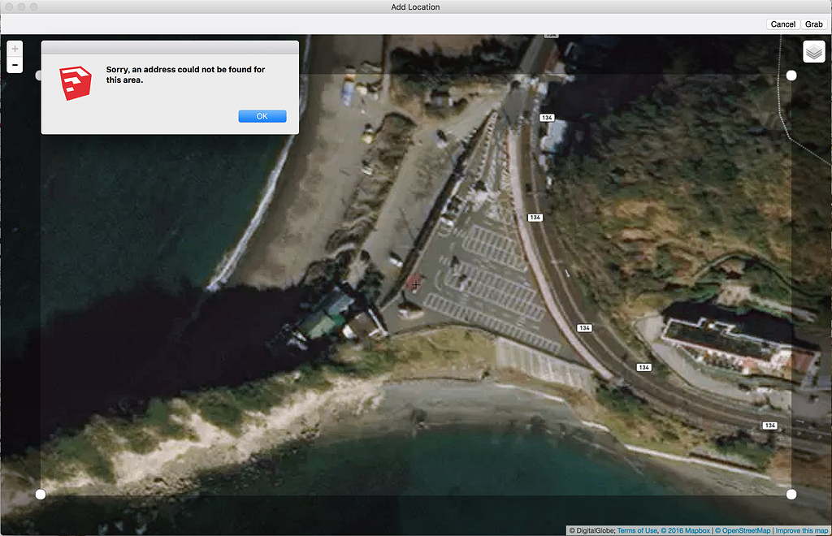Select the top-left region selection pin

[x=39, y=75]
